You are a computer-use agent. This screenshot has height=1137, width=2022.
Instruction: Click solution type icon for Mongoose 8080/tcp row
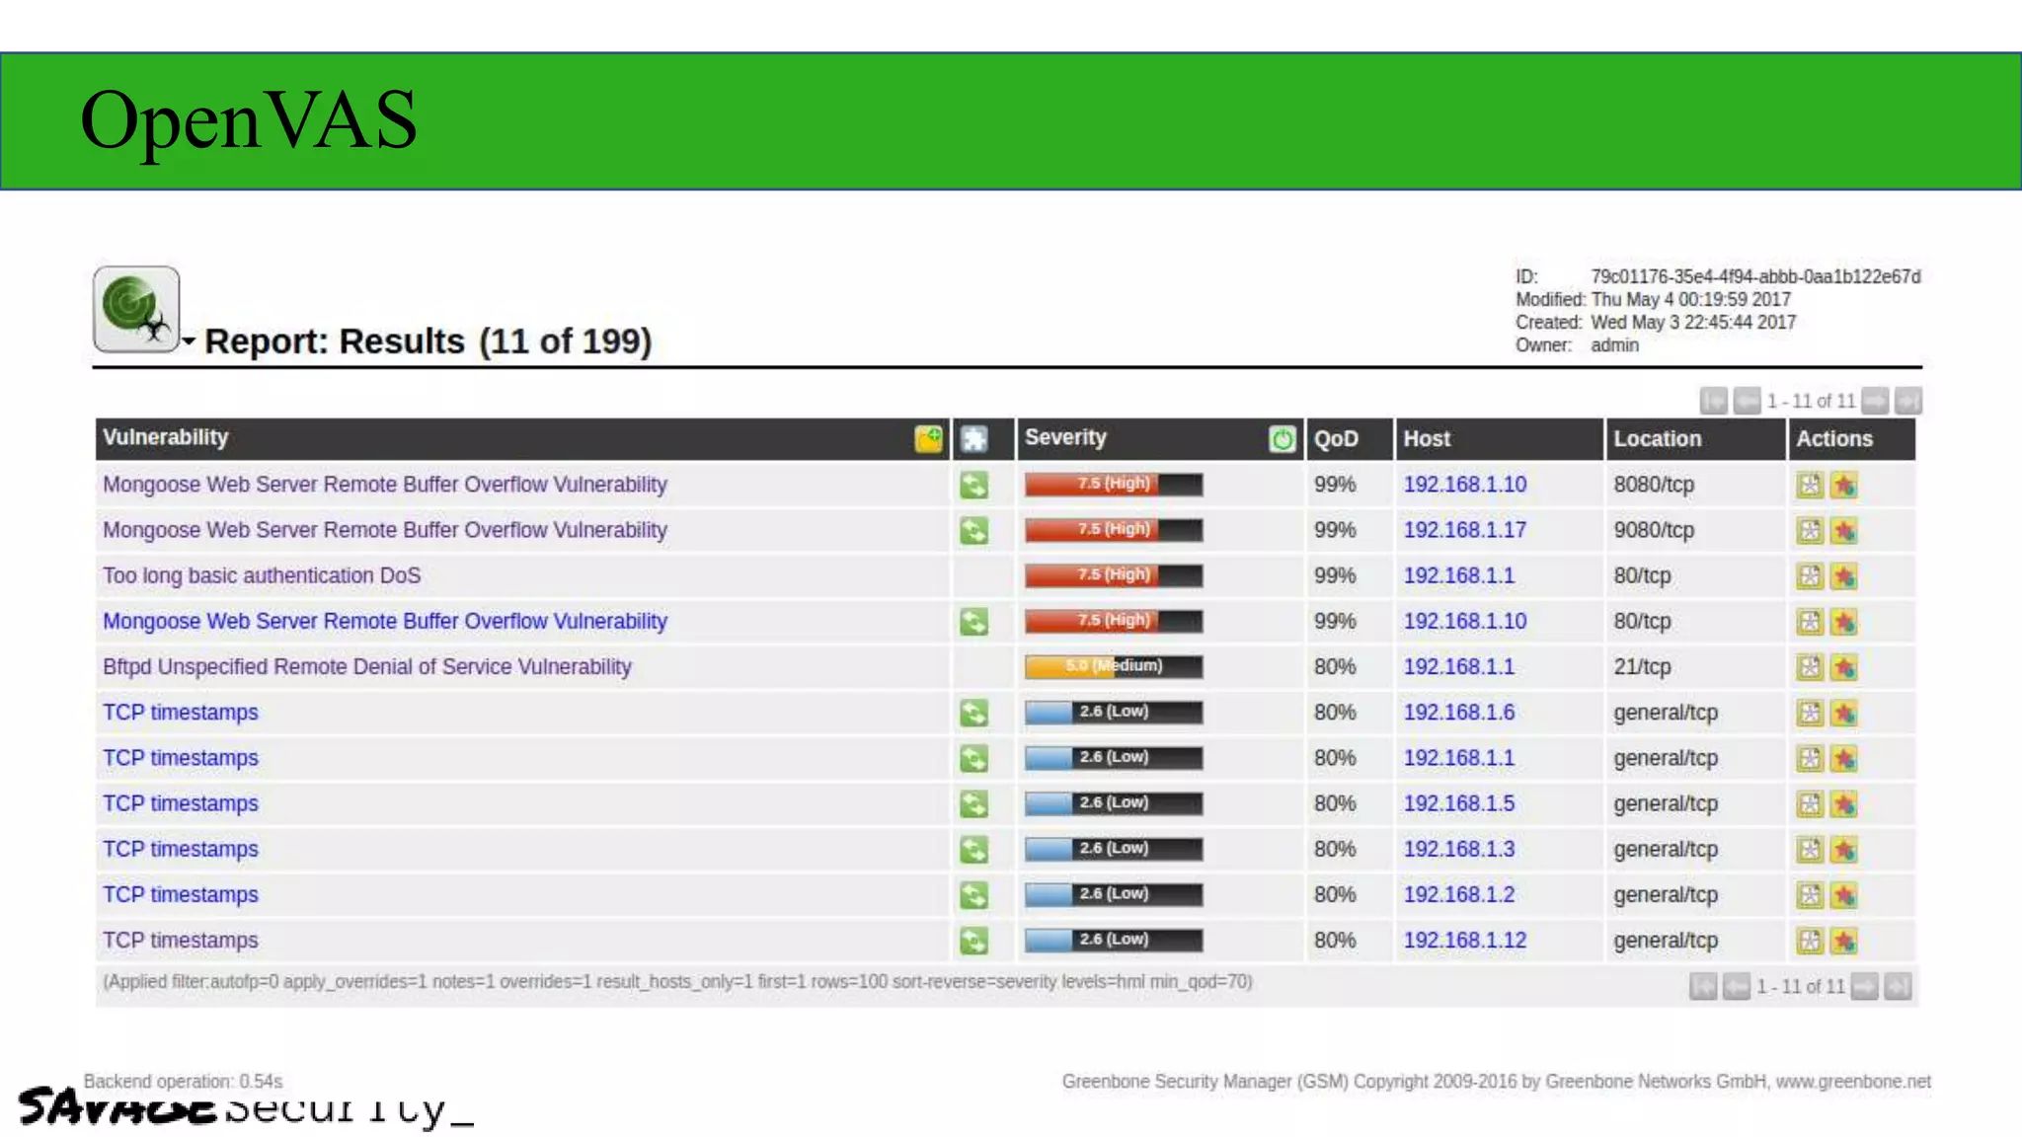click(x=973, y=485)
